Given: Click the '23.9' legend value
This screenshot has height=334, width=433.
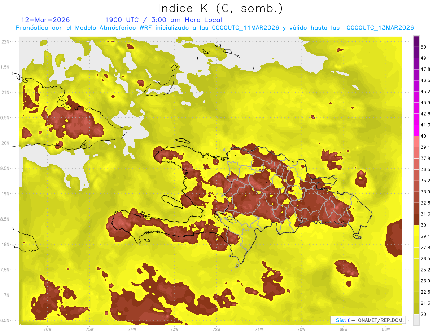Looking at the screenshot, I should pyautogui.click(x=425, y=281).
